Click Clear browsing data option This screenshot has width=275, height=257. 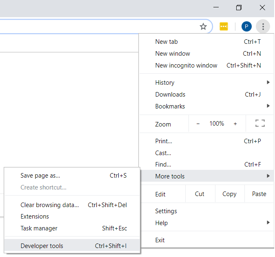pyautogui.click(x=50, y=205)
